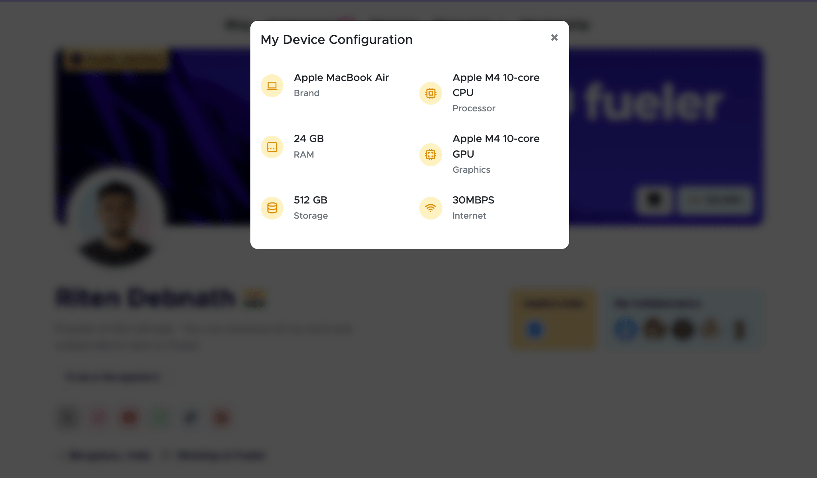Click the 'RAM' label
The height and width of the screenshot is (478, 817).
pyautogui.click(x=304, y=154)
